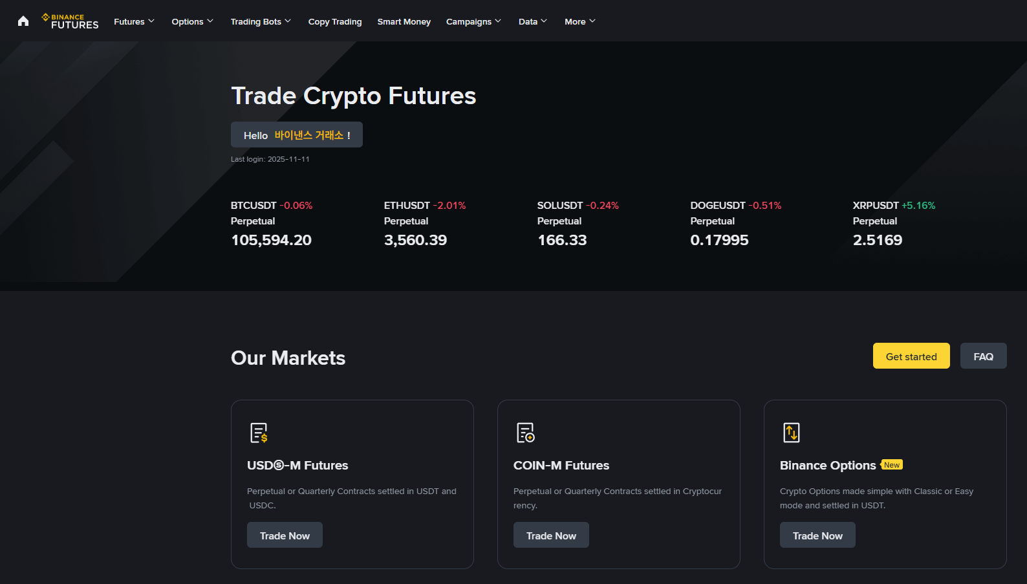Click the Binance Futures logo
The image size is (1027, 584).
coord(70,21)
